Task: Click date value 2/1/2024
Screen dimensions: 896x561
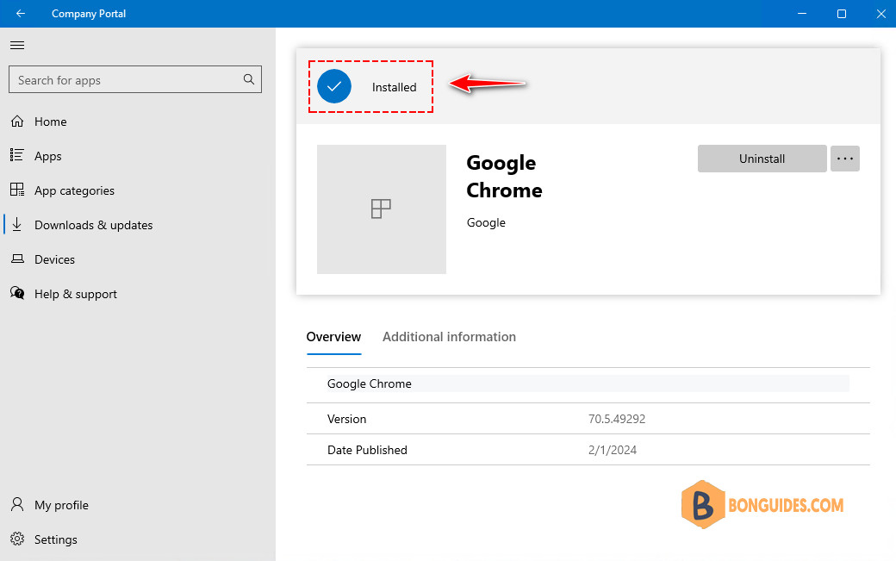Action: [x=613, y=450]
